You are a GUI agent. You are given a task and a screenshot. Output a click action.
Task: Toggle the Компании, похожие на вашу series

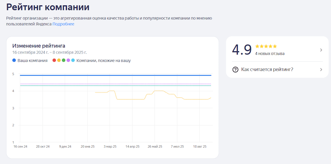[x=103, y=61]
